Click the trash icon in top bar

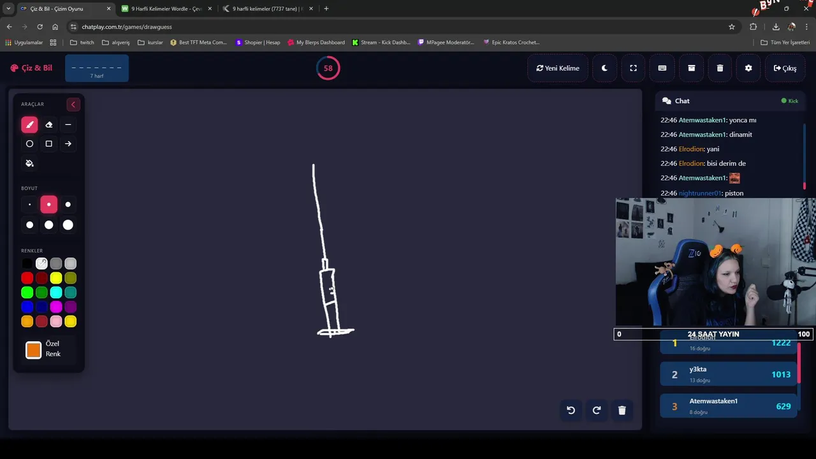coord(720,68)
